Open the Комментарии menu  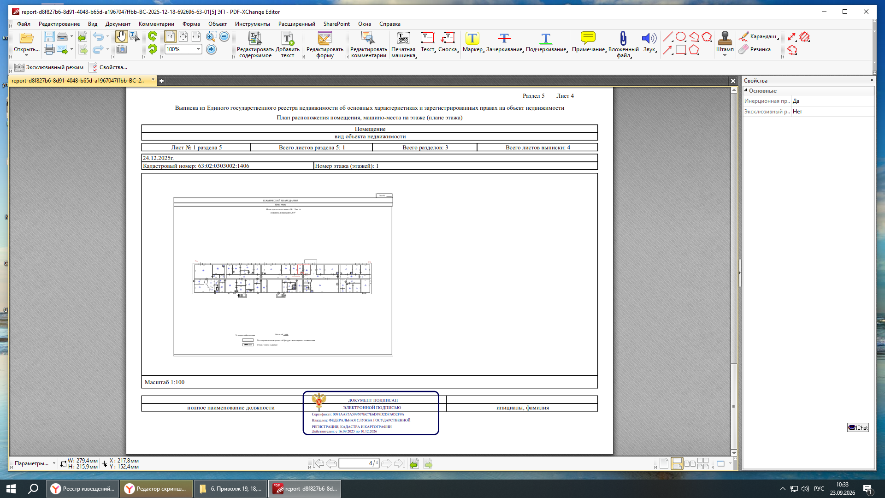tap(156, 24)
